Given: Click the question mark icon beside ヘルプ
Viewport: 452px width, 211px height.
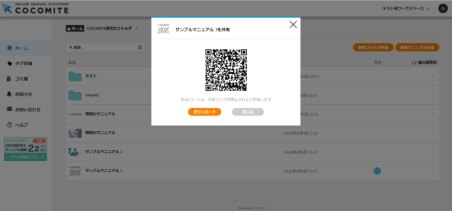Looking at the screenshot, I should [x=9, y=125].
